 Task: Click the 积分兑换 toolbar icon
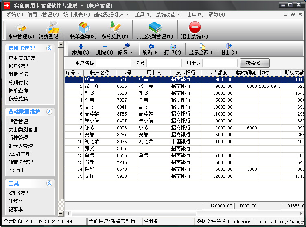tap(115, 30)
